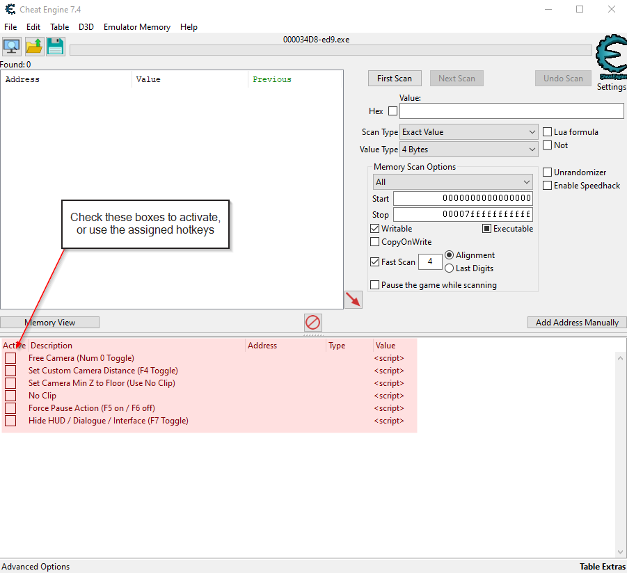Enable the Lua formula checkbox
The width and height of the screenshot is (627, 573).
pos(547,132)
